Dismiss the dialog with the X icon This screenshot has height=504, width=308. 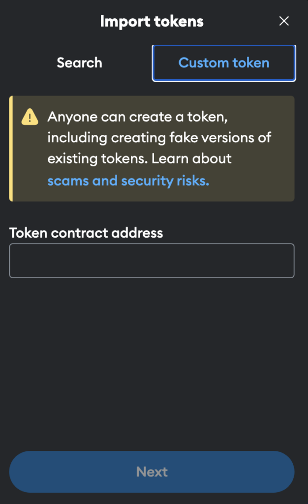tap(283, 21)
